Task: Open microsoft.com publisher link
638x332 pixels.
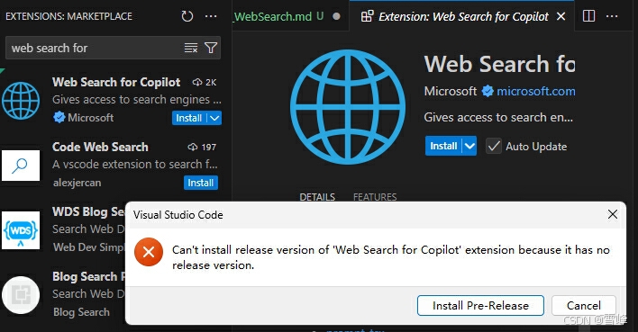Action: pos(536,91)
